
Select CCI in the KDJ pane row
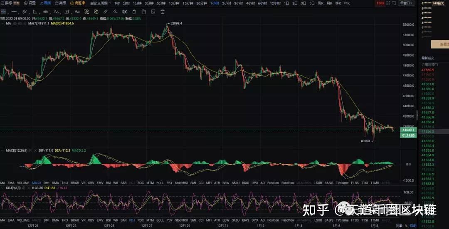tap(201, 220)
